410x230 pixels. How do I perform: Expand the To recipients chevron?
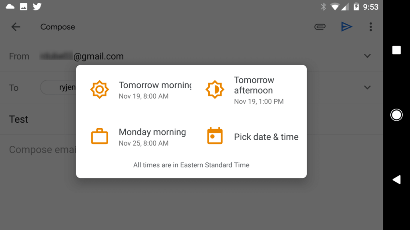367,87
